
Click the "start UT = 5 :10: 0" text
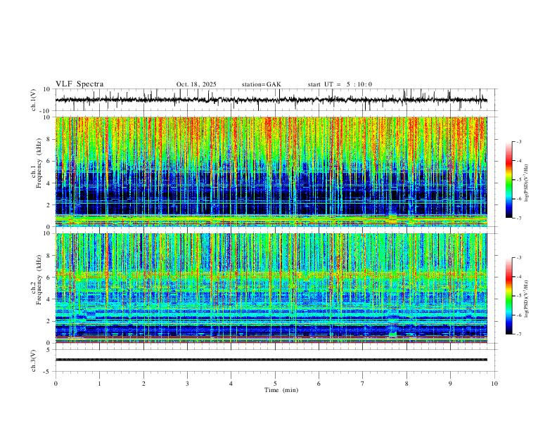coord(340,84)
